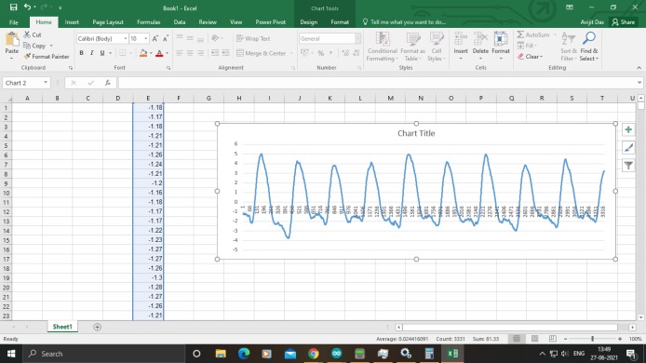This screenshot has height=363, width=646.
Task: Select the Chart Title text
Action: 416,133
